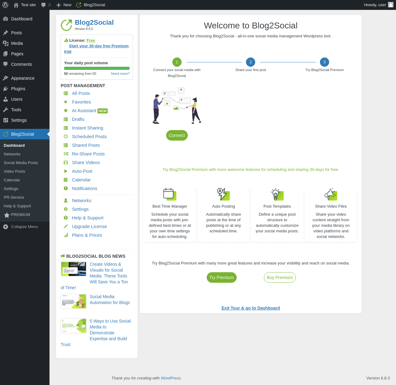Click the AI Assistant icon
This screenshot has width=396, height=385.
tap(66, 111)
